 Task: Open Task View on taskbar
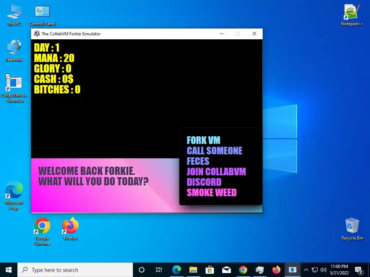(x=159, y=270)
